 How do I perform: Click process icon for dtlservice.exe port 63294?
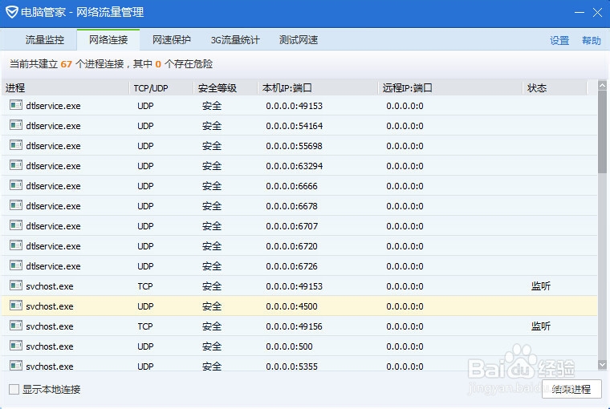[16, 165]
